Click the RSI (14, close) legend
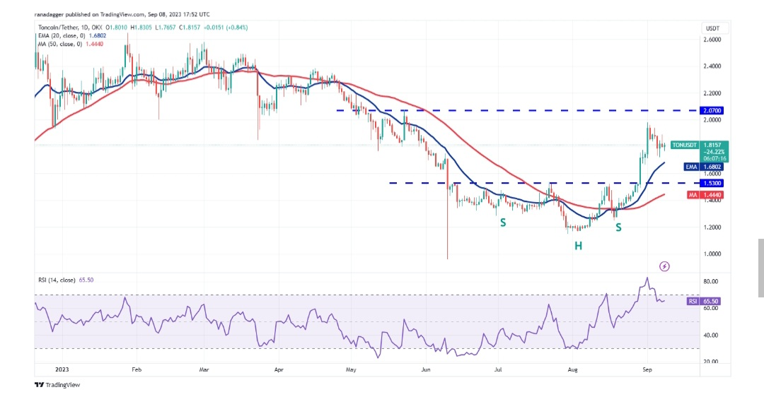 coord(66,280)
